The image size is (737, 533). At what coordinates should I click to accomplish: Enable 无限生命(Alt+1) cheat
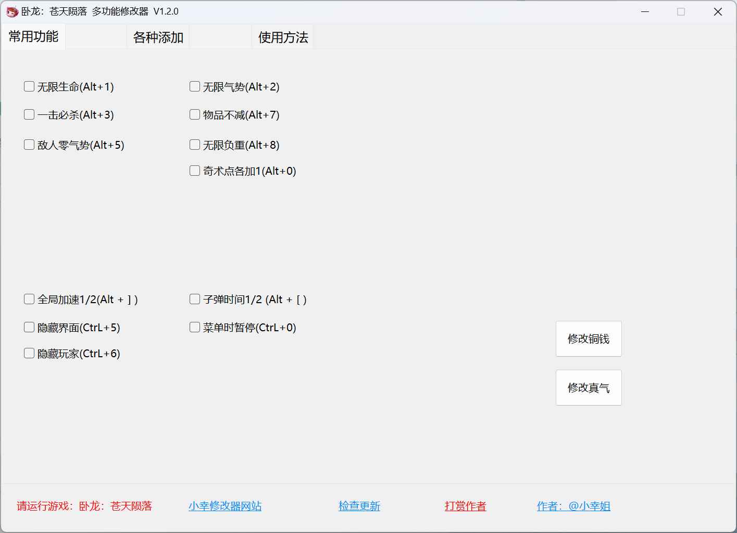tap(29, 86)
